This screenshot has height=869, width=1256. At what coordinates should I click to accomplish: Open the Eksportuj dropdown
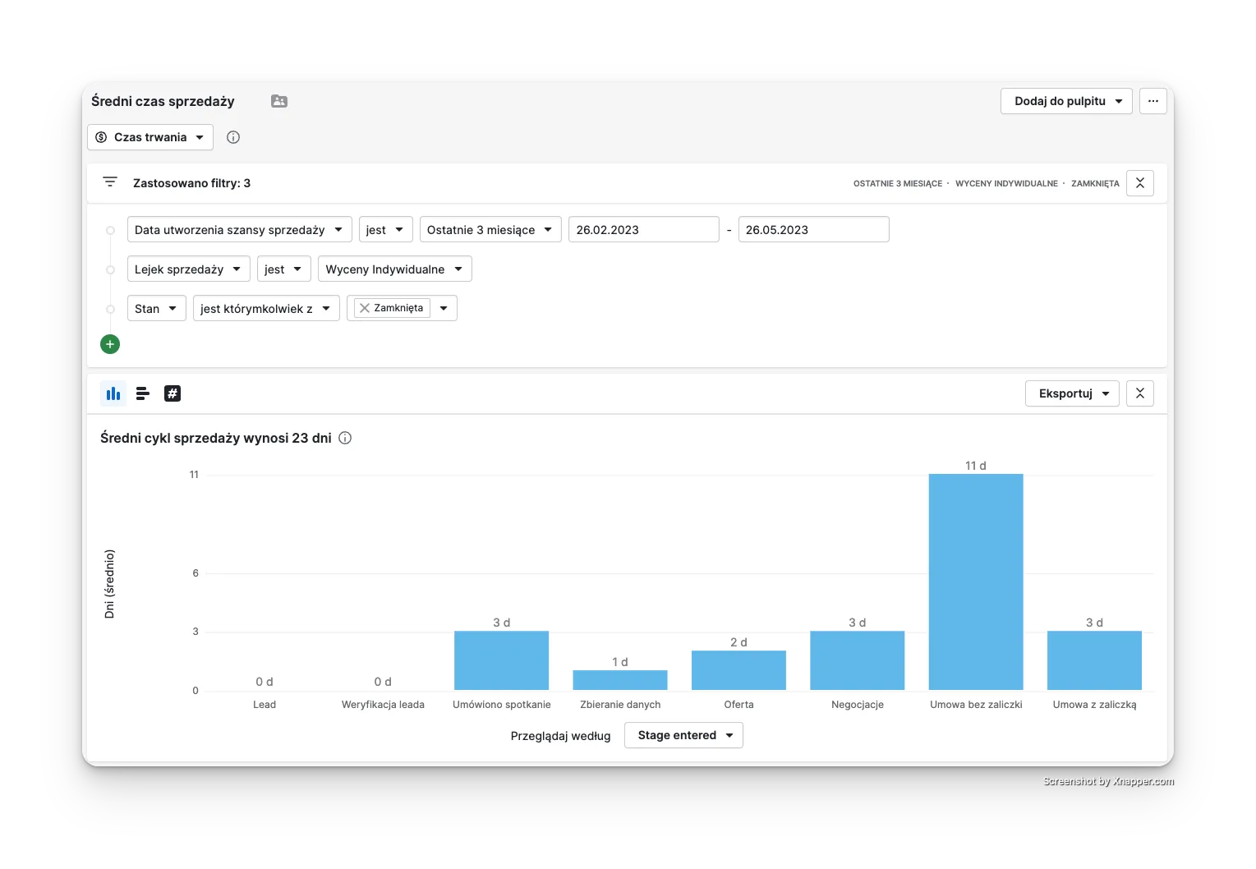pyautogui.click(x=1072, y=393)
